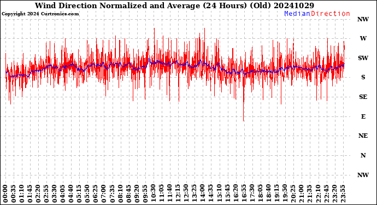Screen dimensions: 377x205
Task: Click the 09:55 time axis label
Action: point(145,194)
